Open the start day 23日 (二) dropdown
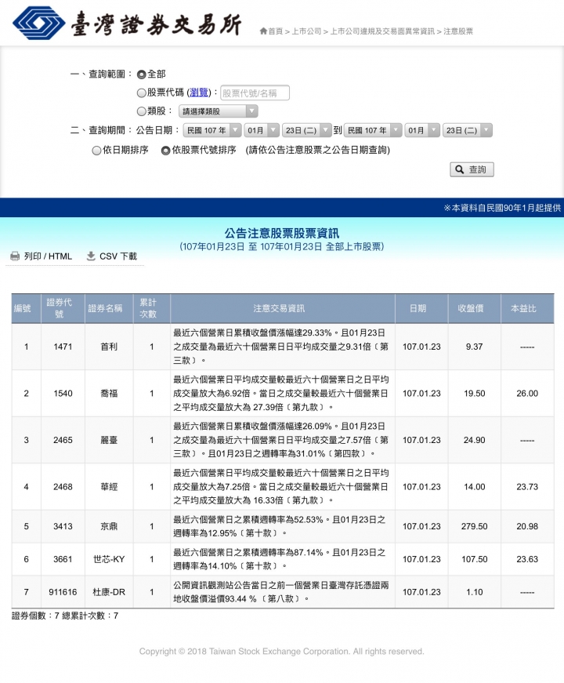The width and height of the screenshot is (564, 683). click(x=307, y=130)
